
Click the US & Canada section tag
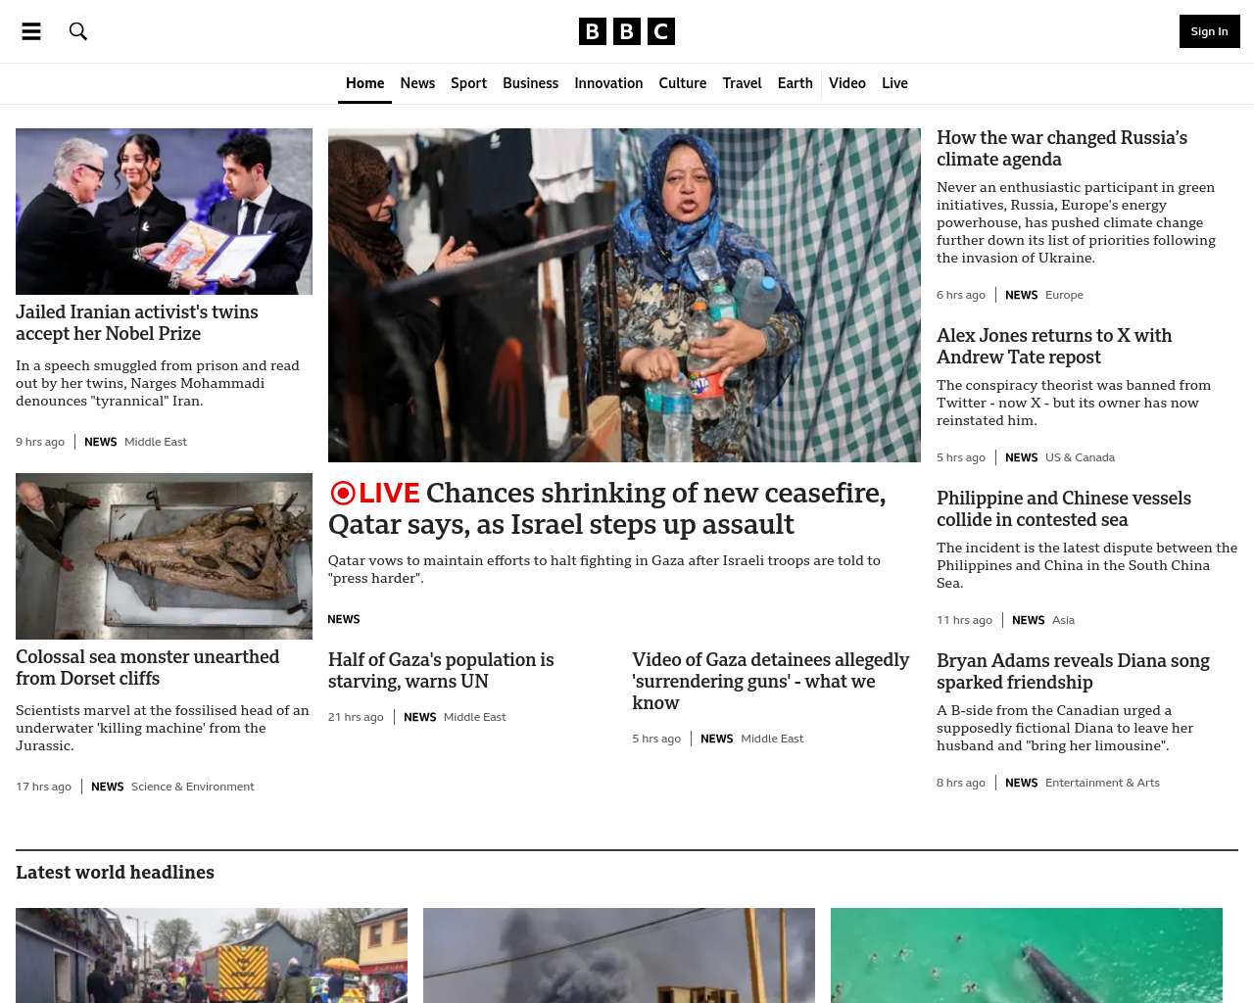tap(1080, 457)
